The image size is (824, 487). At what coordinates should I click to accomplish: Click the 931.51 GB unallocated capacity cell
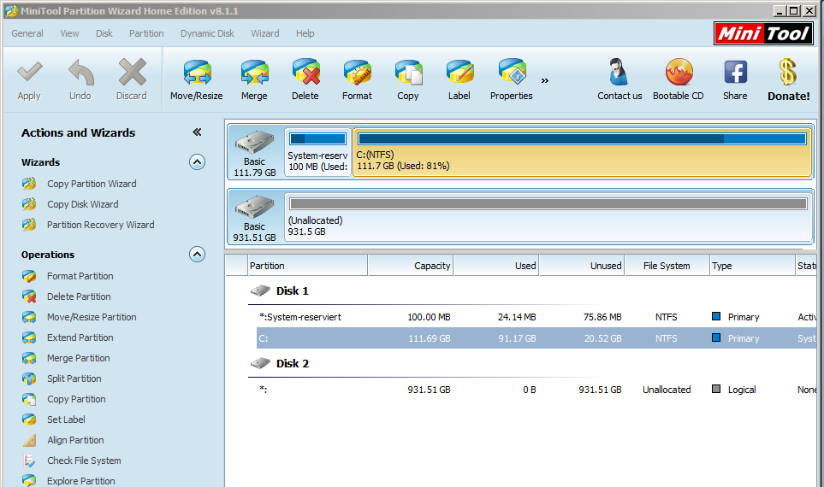coord(429,390)
